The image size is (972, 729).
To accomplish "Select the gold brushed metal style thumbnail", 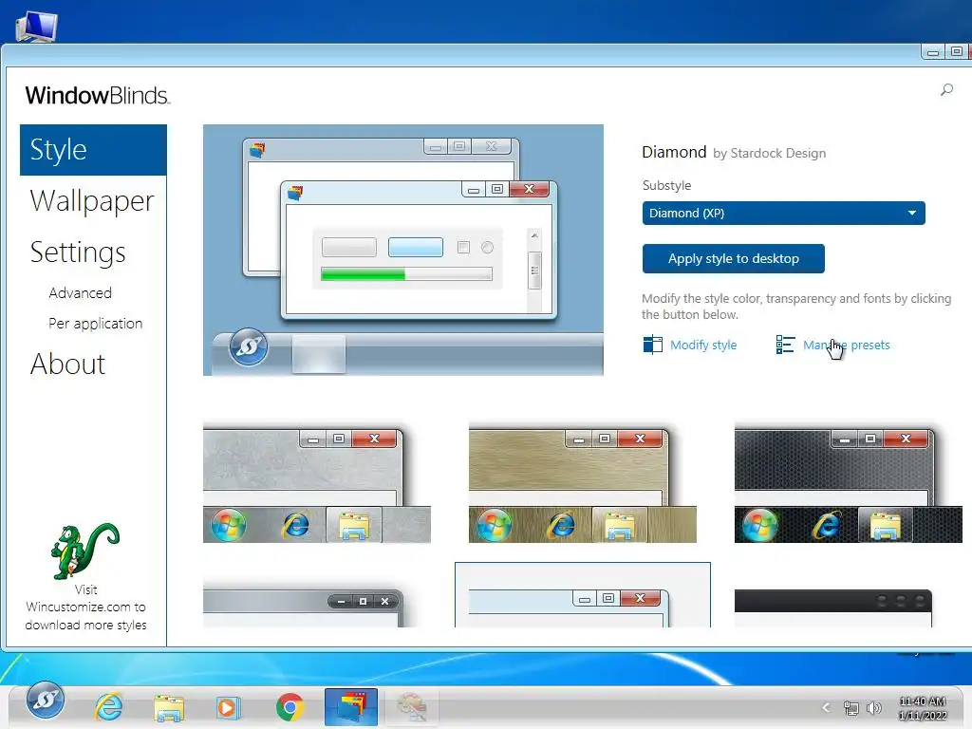I will (x=583, y=483).
